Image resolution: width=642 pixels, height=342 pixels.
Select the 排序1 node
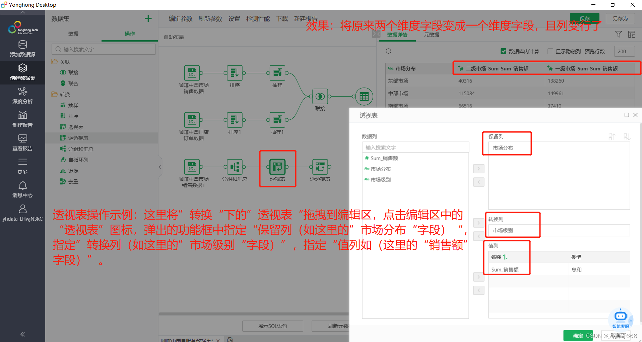click(235, 120)
